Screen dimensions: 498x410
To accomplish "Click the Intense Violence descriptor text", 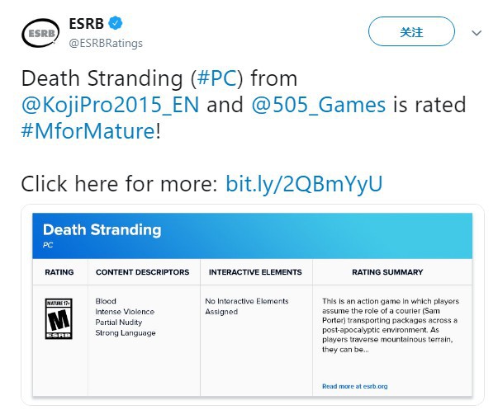I will click(125, 312).
